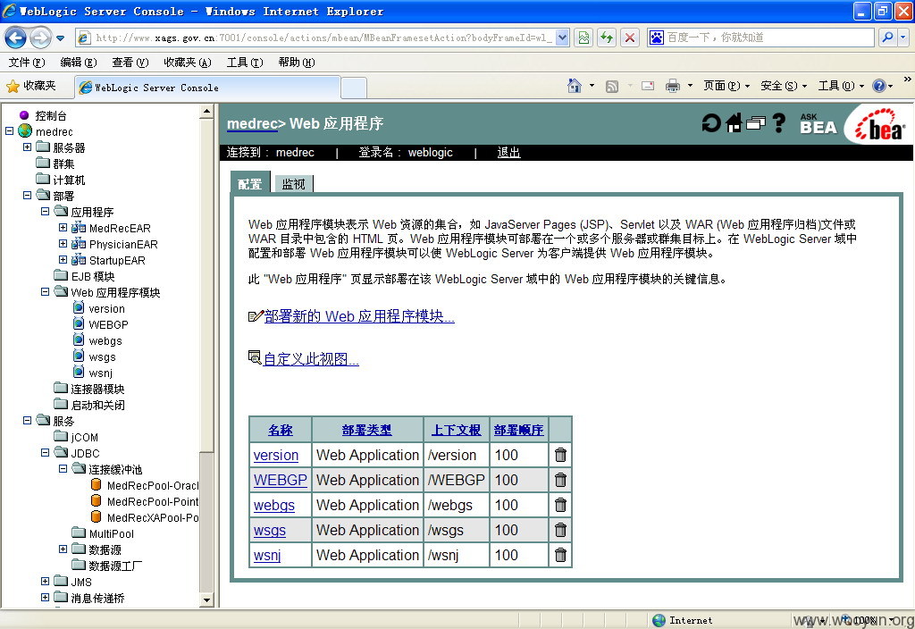Open the 查看(V) menu
The image size is (915, 629).
(x=130, y=63)
